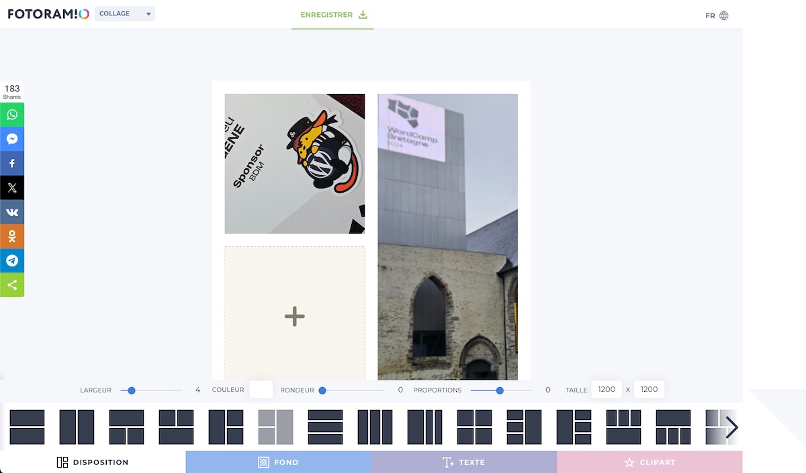Image resolution: width=806 pixels, height=473 pixels.
Task: Click the COULEUR label
Action: (x=228, y=390)
